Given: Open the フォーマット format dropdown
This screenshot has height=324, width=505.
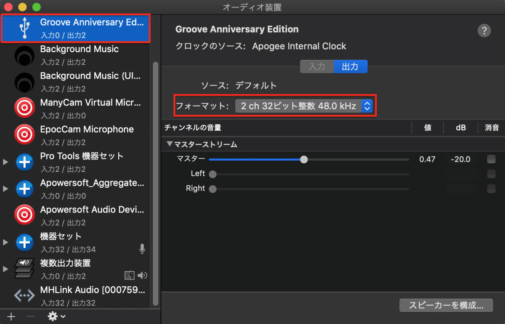Looking at the screenshot, I should point(304,106).
